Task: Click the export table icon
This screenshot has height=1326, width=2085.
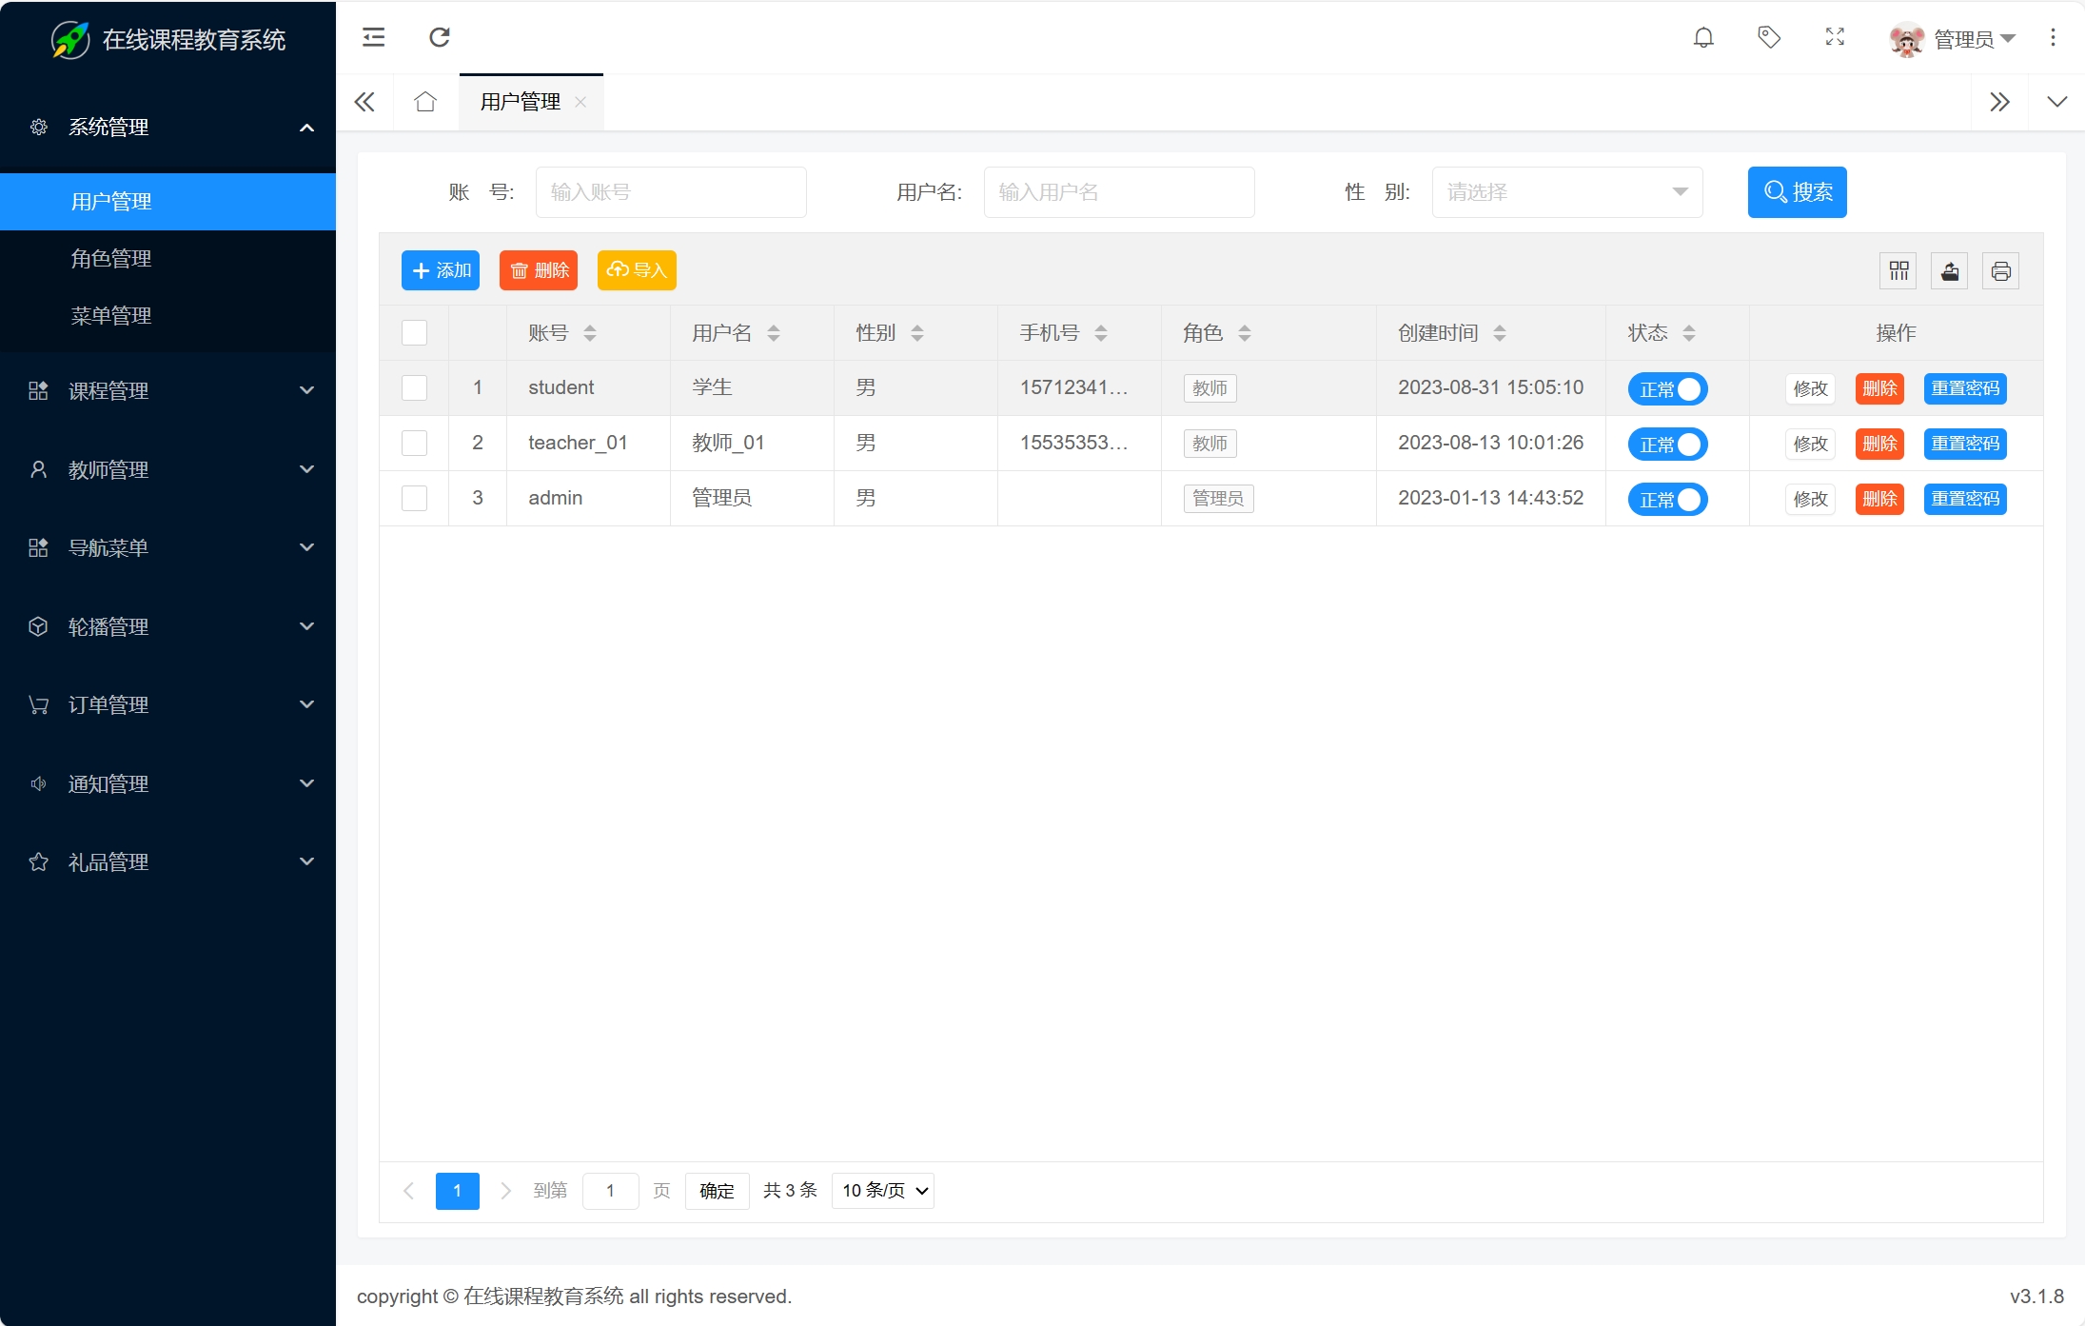Action: pos(1950,271)
